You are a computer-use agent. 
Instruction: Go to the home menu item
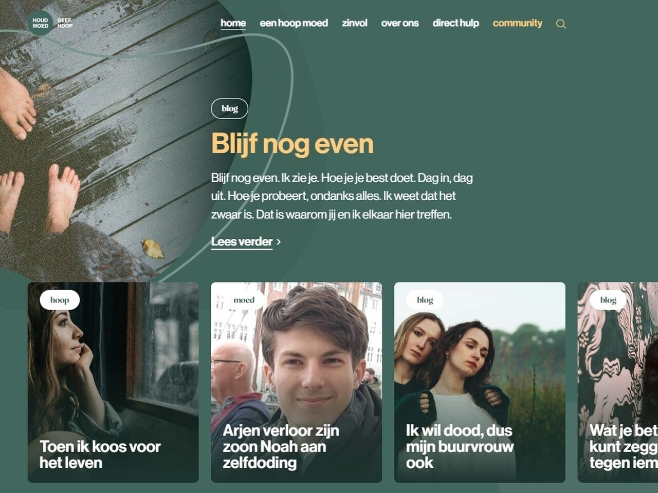233,23
